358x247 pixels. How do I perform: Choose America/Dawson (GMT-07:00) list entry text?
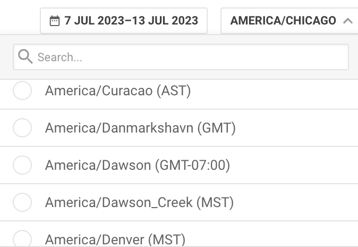click(x=138, y=165)
